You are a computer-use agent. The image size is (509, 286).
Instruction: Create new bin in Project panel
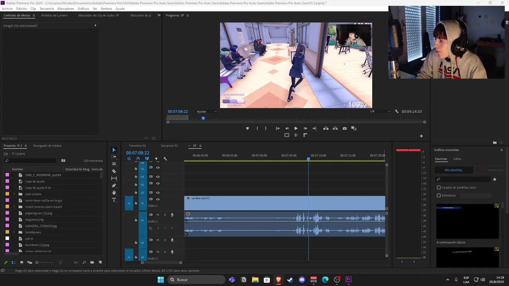92,263
